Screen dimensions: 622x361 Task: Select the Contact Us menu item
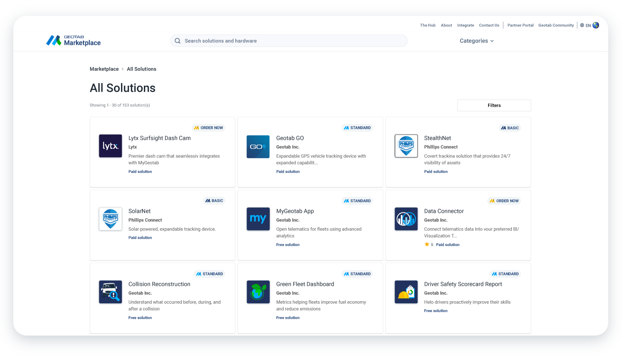pyautogui.click(x=489, y=25)
